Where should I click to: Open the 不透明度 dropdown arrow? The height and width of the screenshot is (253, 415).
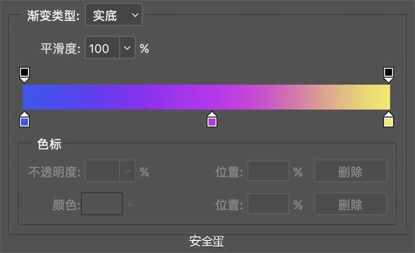(x=128, y=172)
